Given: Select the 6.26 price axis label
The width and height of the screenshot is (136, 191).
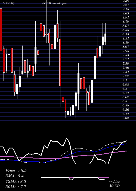Looking at the screenshot, I should point(126,109).
